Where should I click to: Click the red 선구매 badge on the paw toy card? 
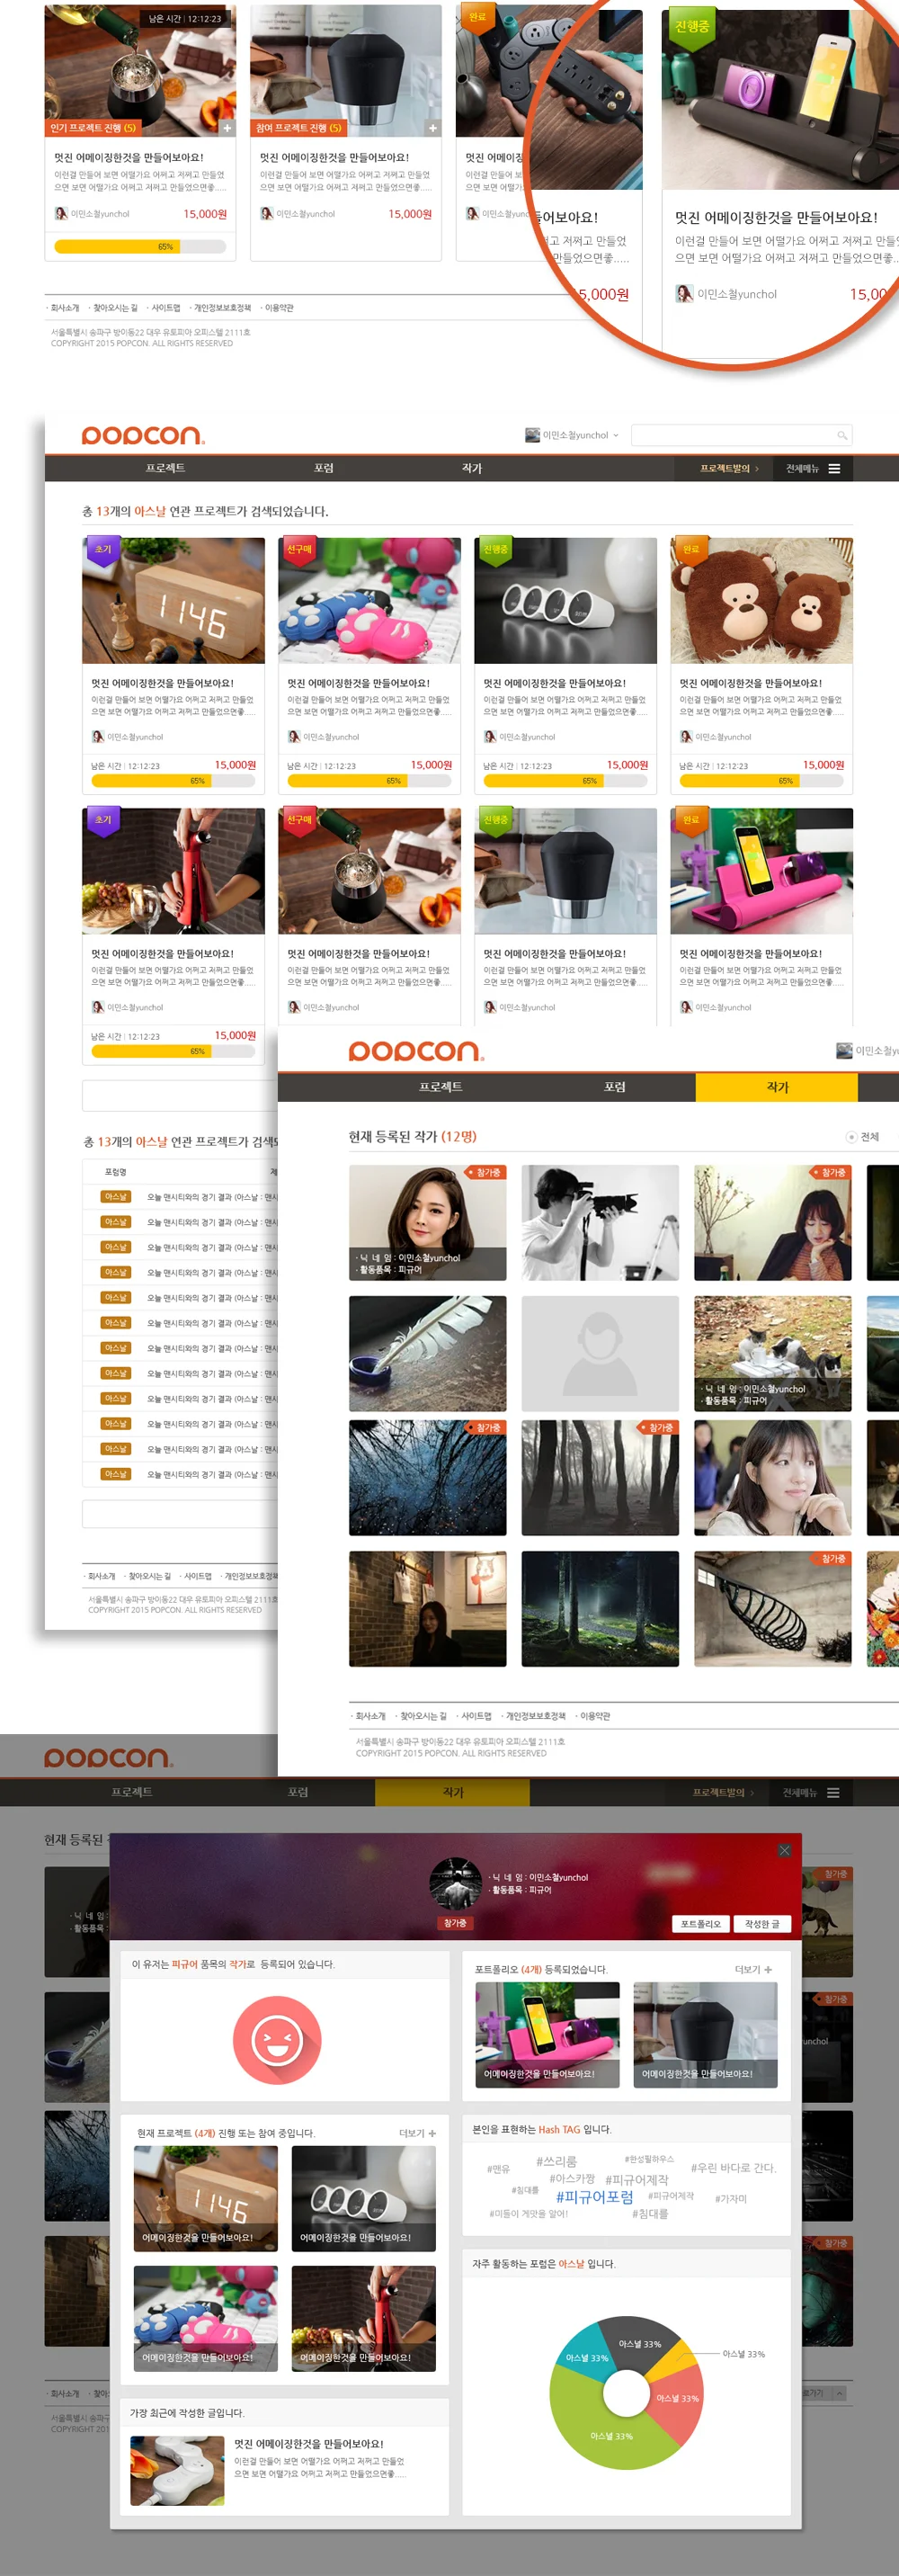click(299, 552)
